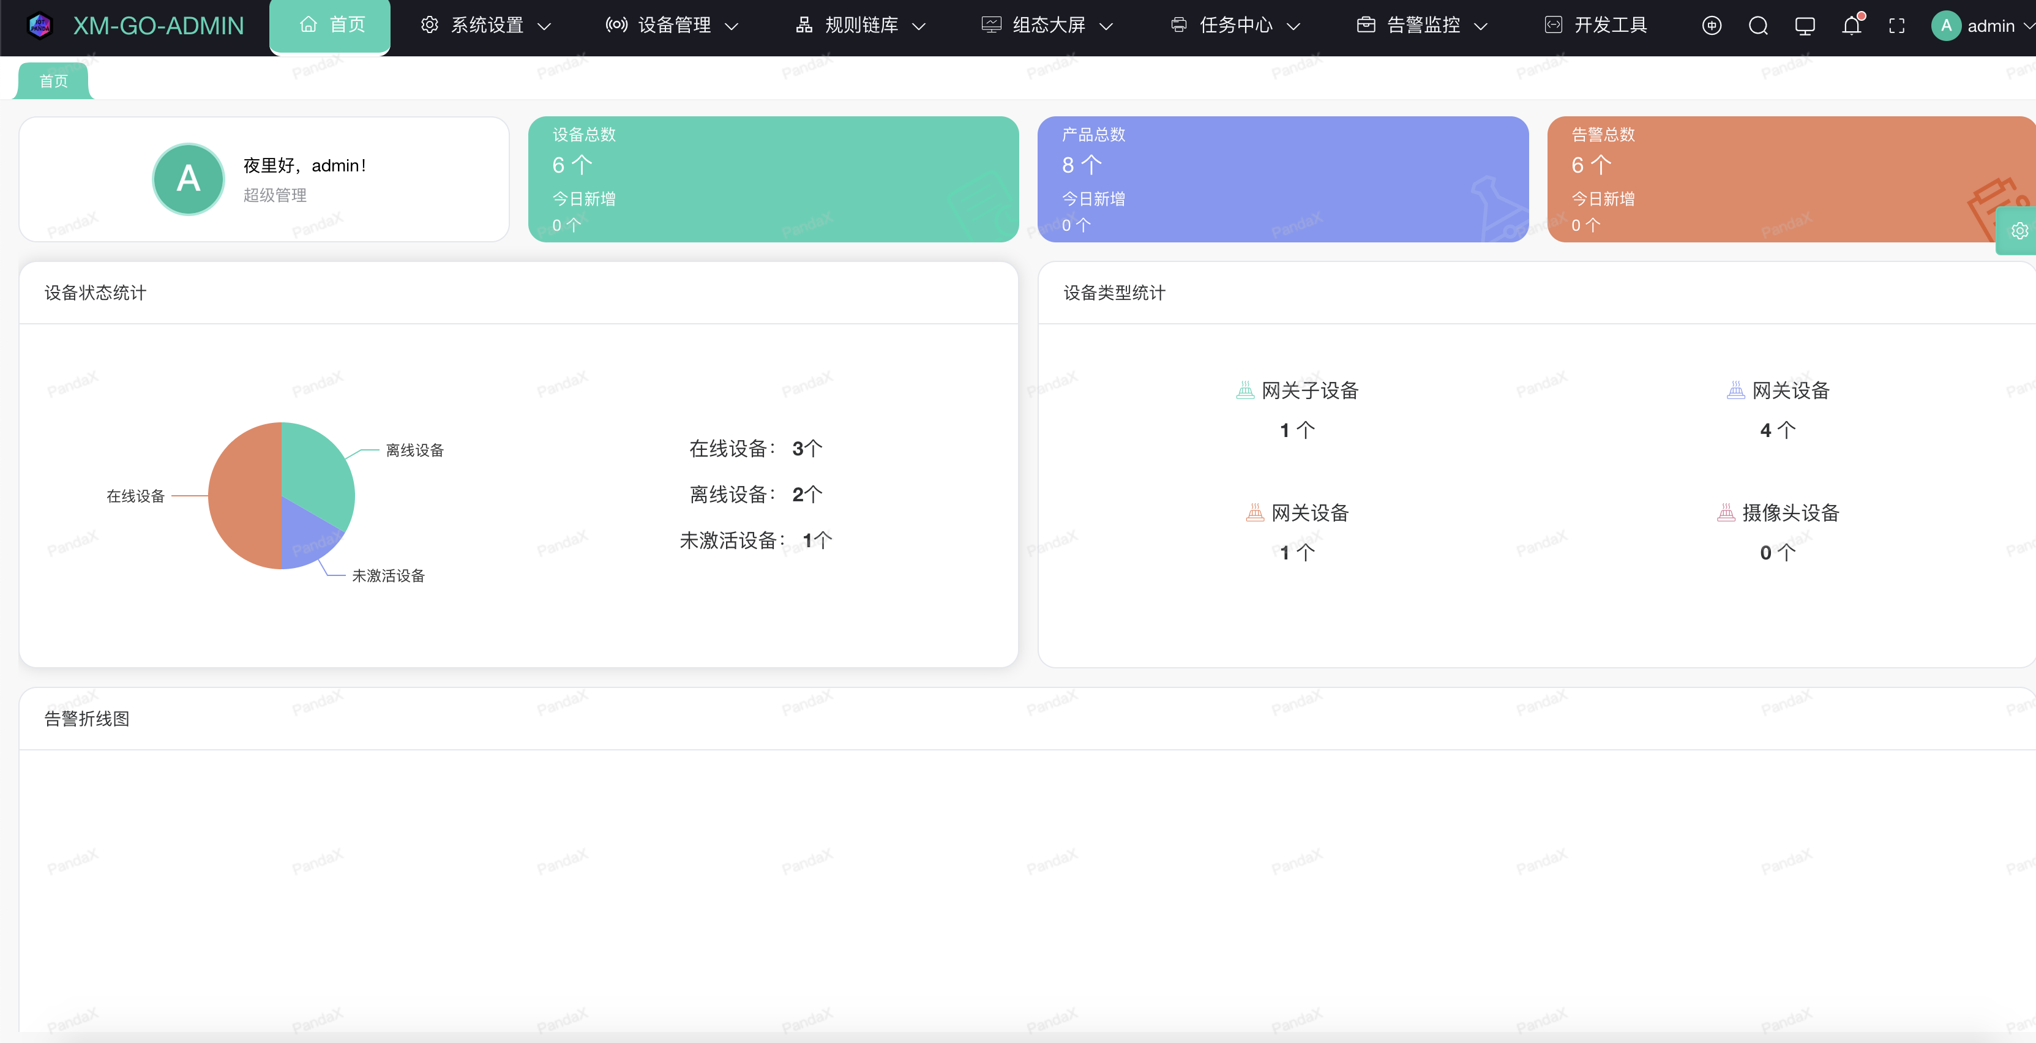Viewport: 2036px width, 1043px height.
Task: Click the large green avatar A
Action: [x=188, y=179]
